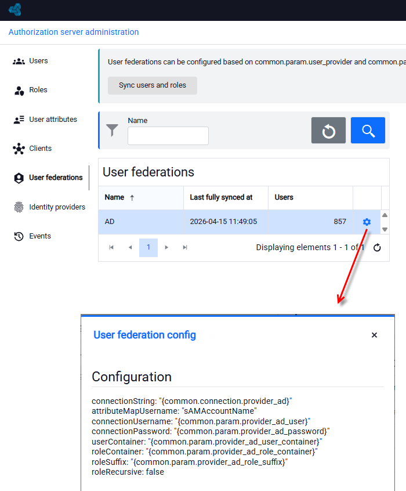Open Identity providers section

57,207
